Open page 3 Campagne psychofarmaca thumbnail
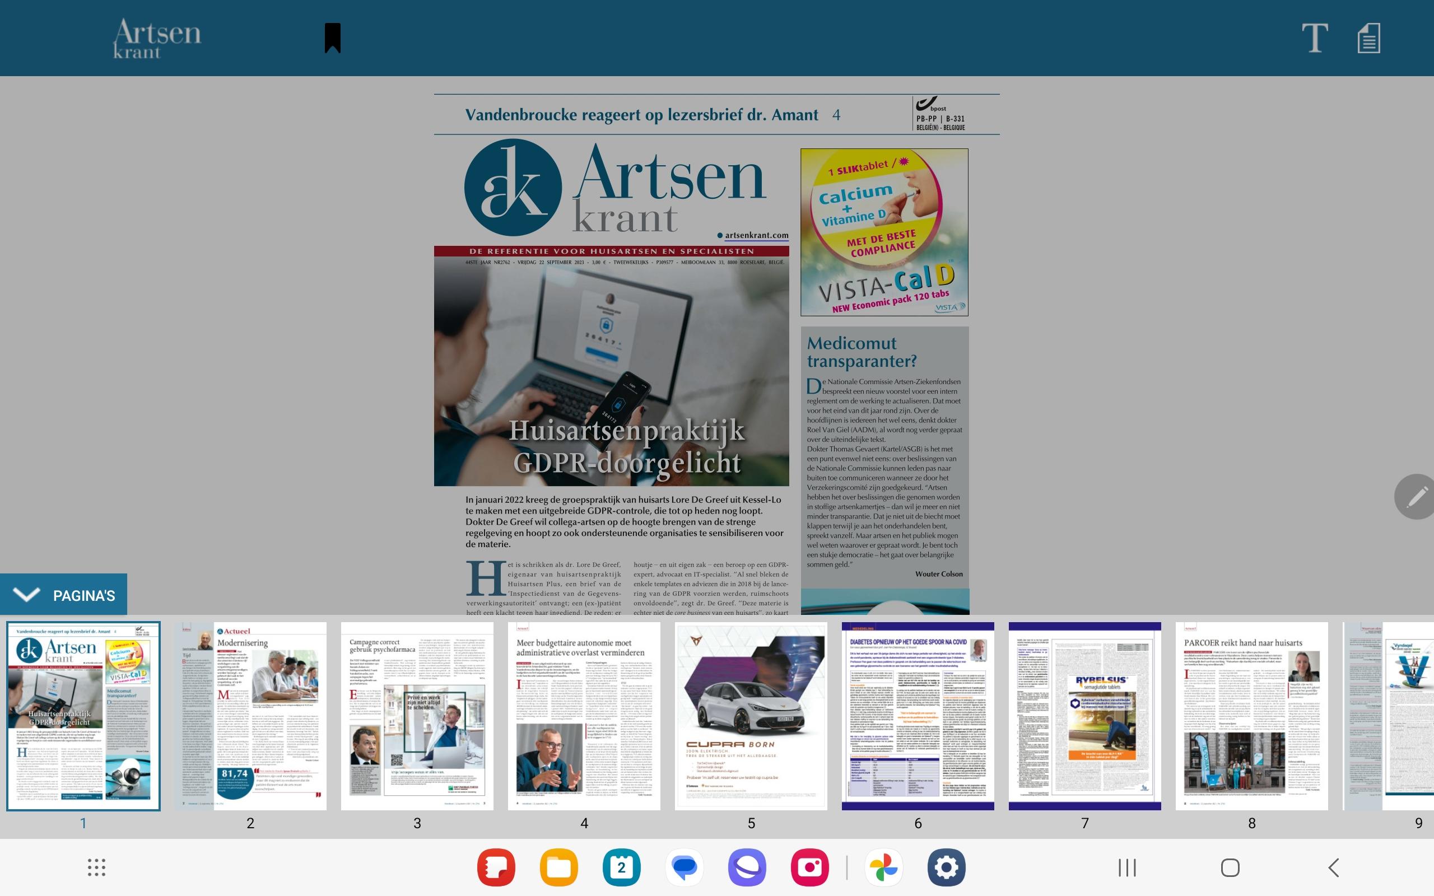This screenshot has height=896, width=1434. pyautogui.click(x=417, y=716)
